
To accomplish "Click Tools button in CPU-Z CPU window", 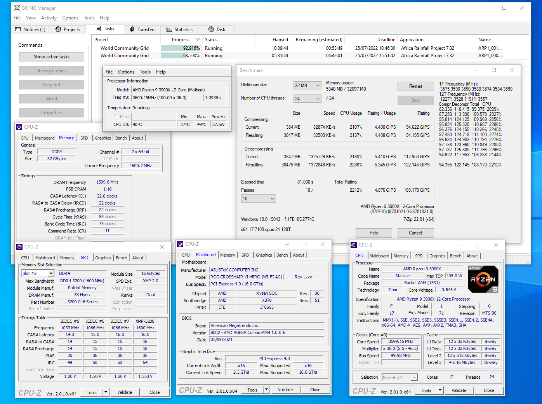I will click(426, 390).
